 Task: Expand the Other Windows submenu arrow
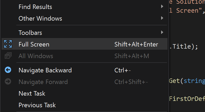162,18
